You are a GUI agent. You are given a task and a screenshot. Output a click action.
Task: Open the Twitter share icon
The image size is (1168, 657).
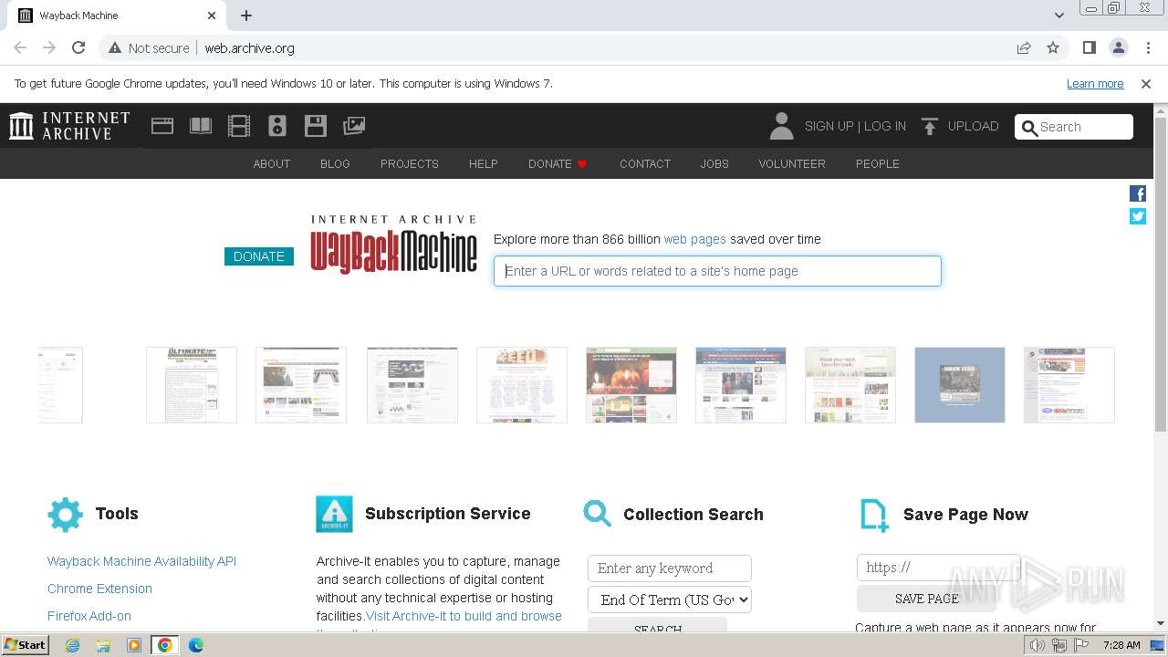(1138, 216)
